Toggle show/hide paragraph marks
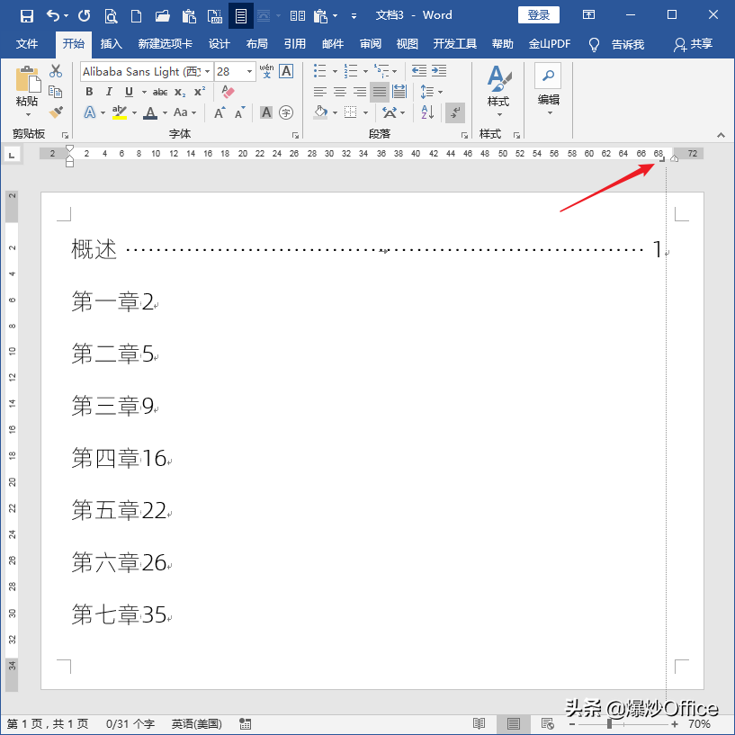The image size is (735, 735). pyautogui.click(x=454, y=112)
